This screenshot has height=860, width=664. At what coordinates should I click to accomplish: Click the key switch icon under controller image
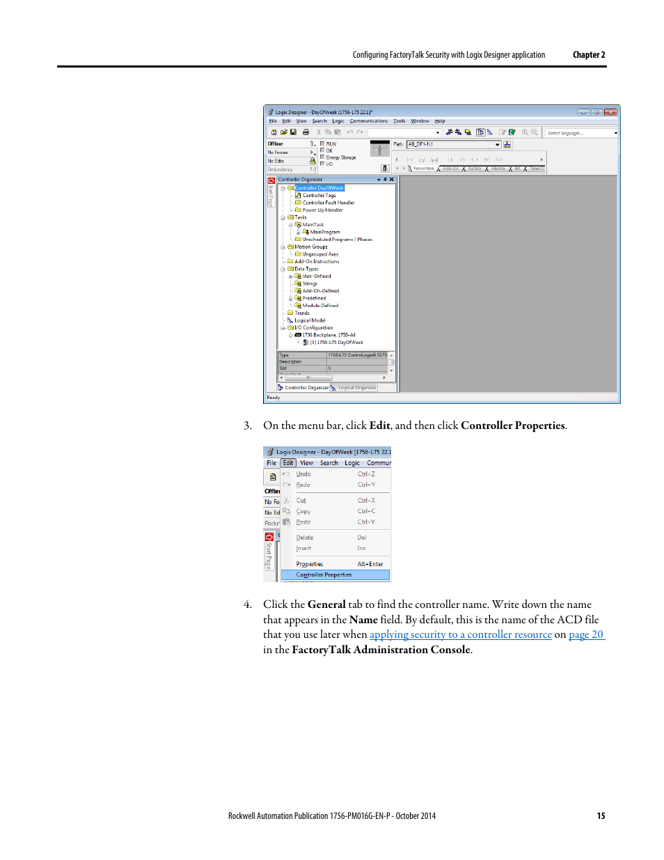click(x=385, y=168)
